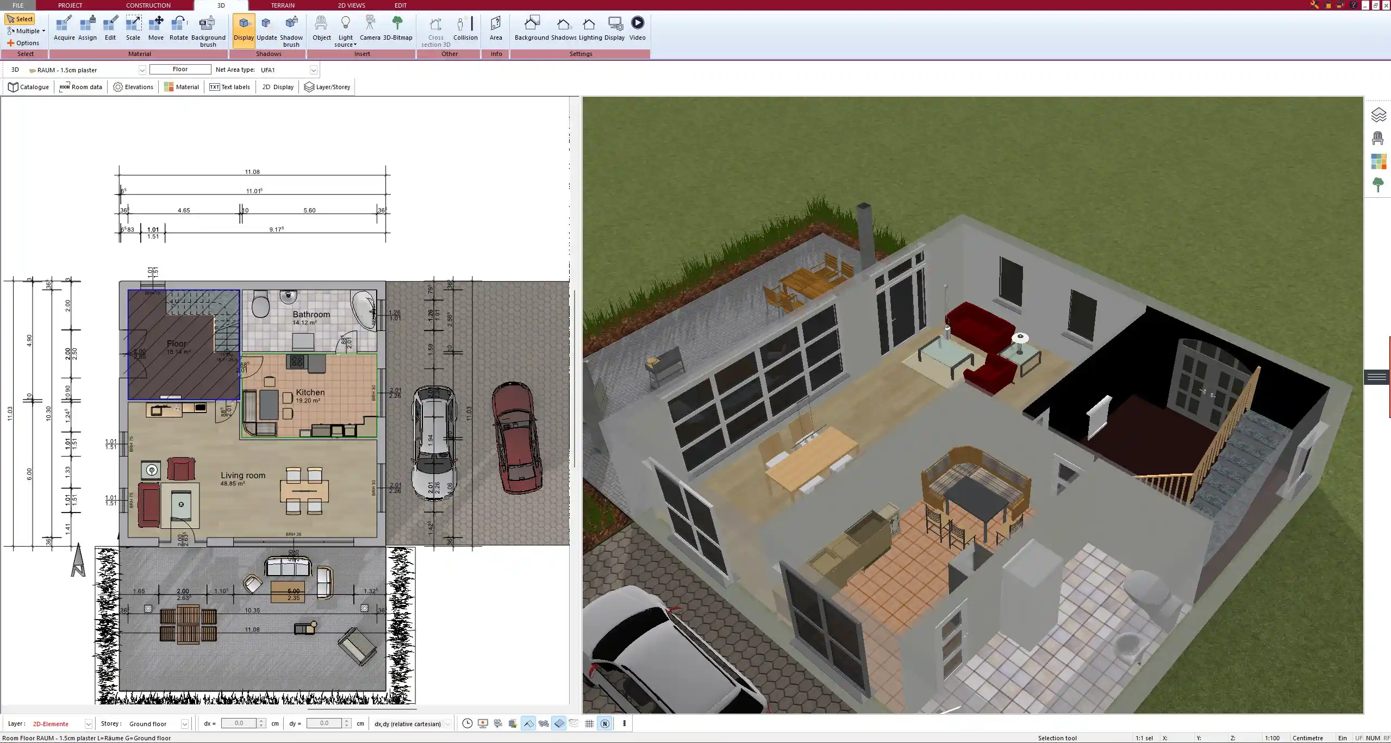Open the Net Area type dropdown
This screenshot has height=743, width=1391.
[314, 70]
